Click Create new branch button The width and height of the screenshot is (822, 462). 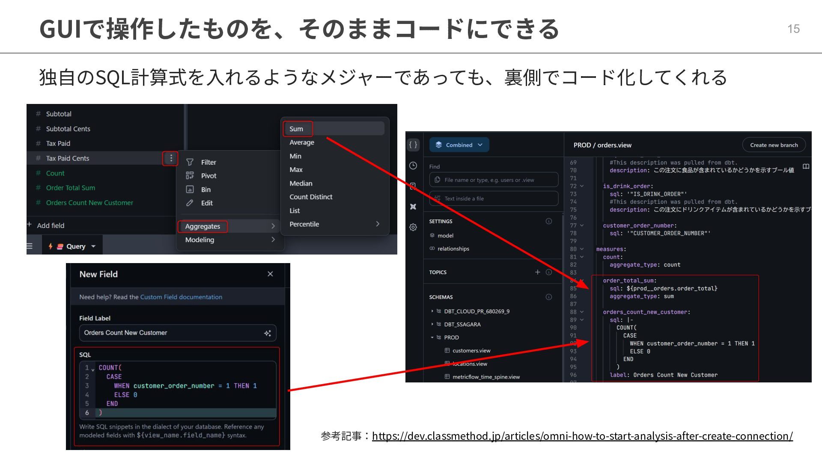774,145
